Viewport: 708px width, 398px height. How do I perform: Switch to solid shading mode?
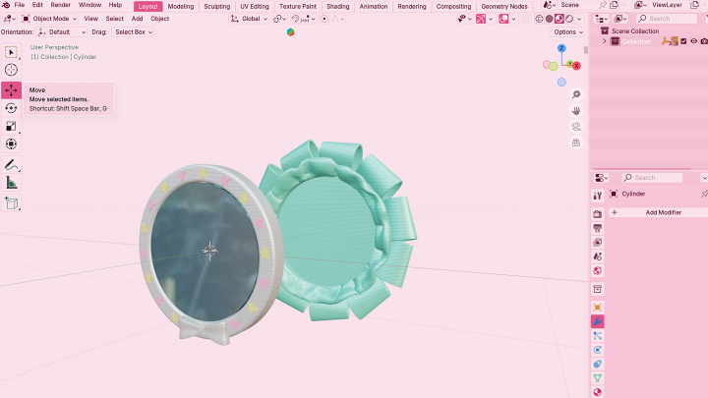(x=549, y=19)
